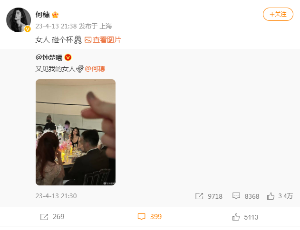Open the comment section showing 399
This screenshot has height=230, width=300.
click(x=150, y=217)
